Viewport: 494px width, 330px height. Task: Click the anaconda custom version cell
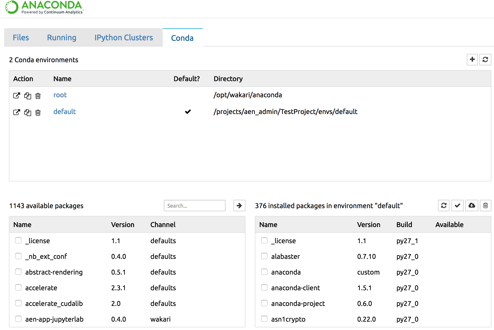pos(368,272)
